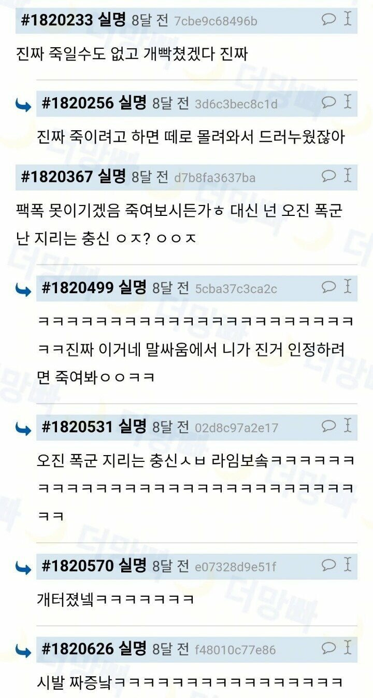The height and width of the screenshot is (698, 373).
Task: Click the comment text under #1820570
Action: [116, 599]
